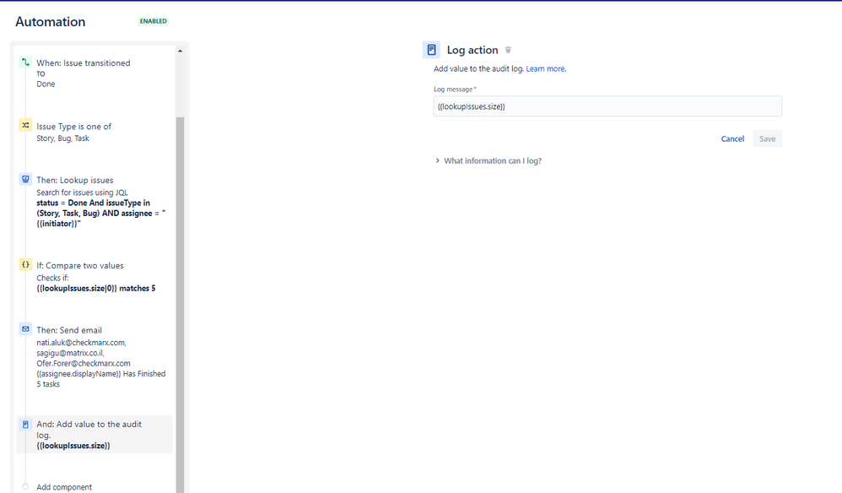Click the JQL text status = Done And issueType
The width and height of the screenshot is (842, 493).
point(94,203)
